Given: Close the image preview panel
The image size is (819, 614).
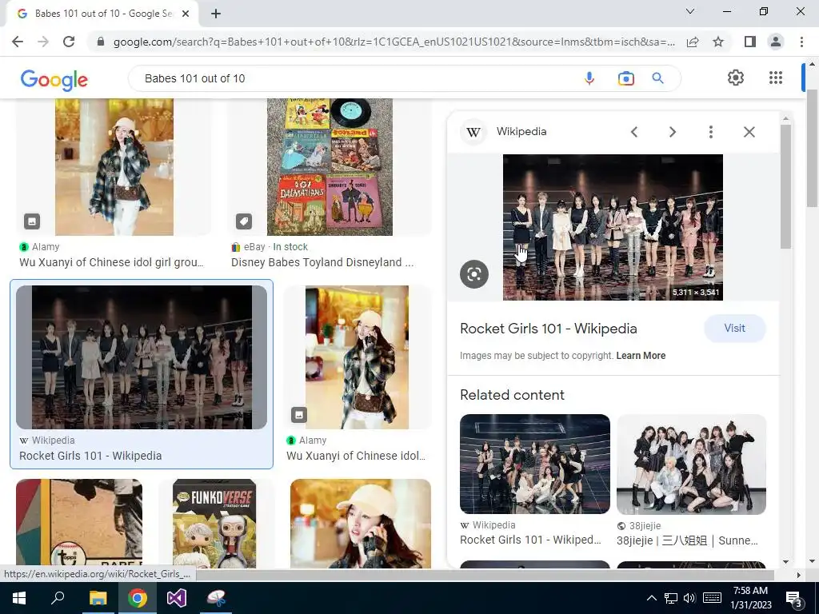Looking at the screenshot, I should click(x=749, y=132).
